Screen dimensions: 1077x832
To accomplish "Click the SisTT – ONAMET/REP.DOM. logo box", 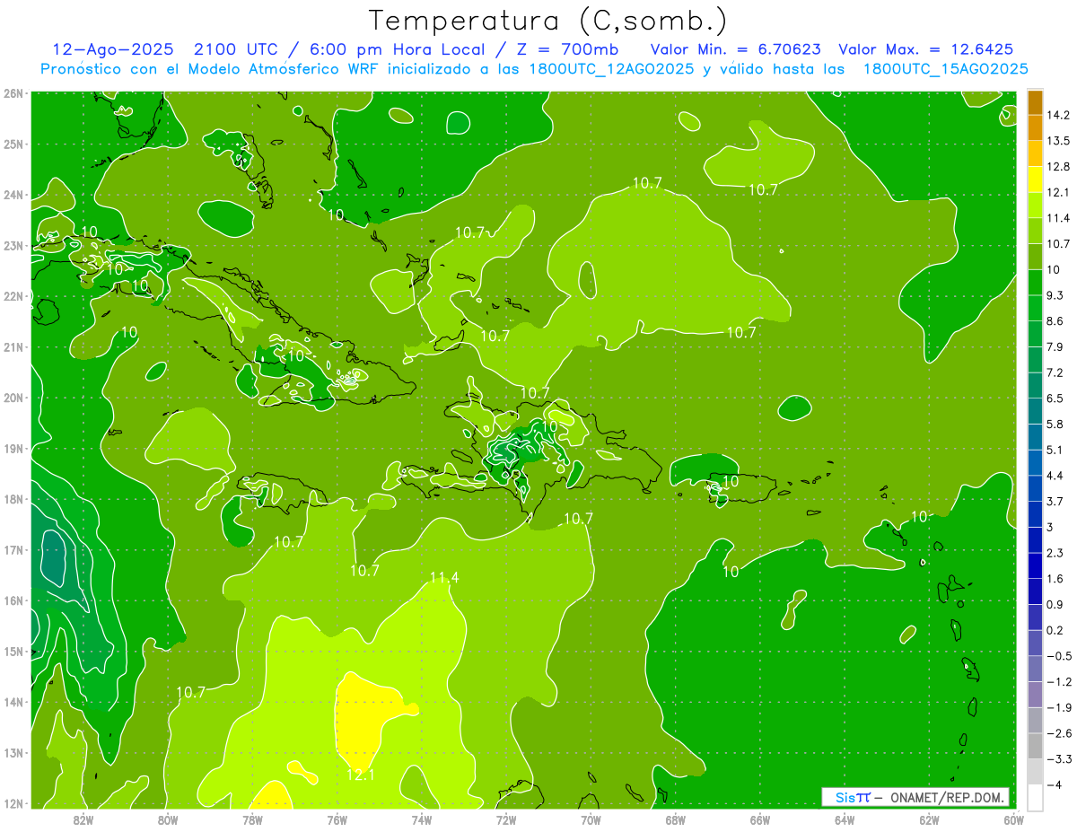I will tap(915, 797).
